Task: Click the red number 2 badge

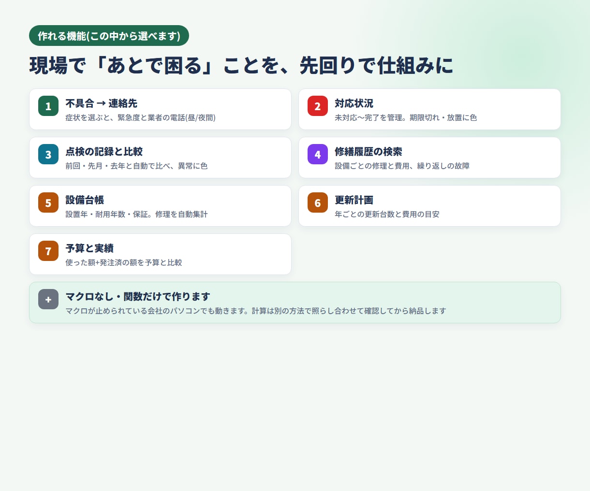Action: (x=318, y=106)
